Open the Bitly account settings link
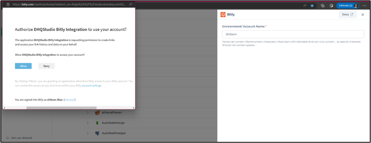The image size is (371, 143). 91,86
